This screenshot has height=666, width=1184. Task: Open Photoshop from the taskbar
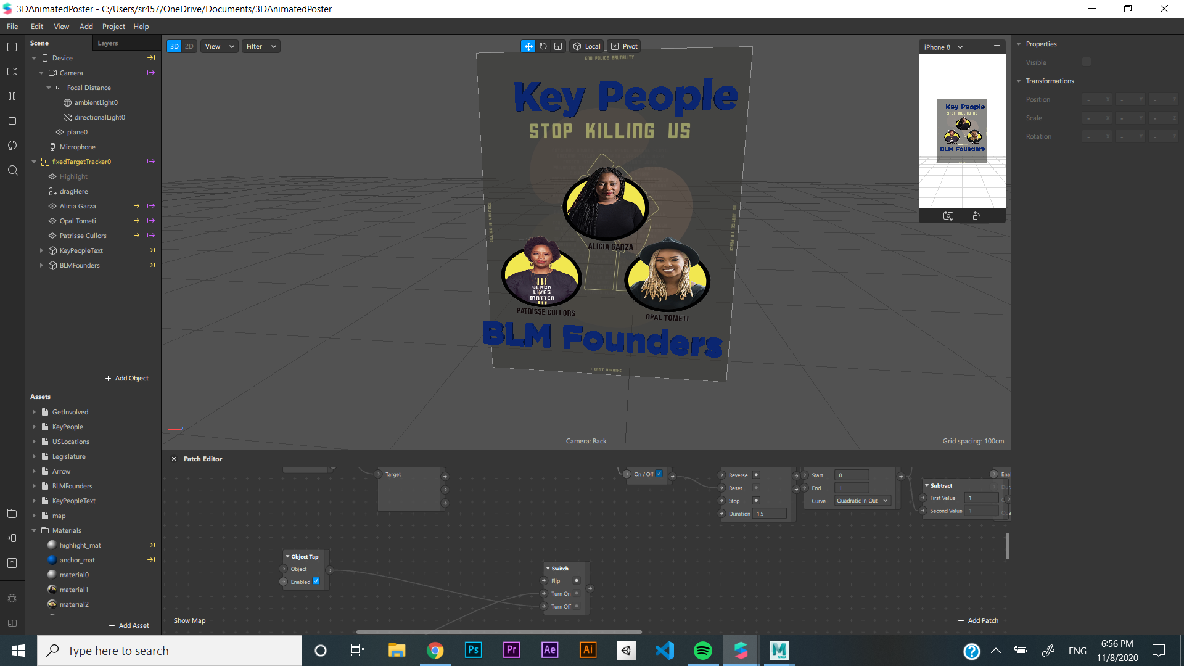coord(473,651)
